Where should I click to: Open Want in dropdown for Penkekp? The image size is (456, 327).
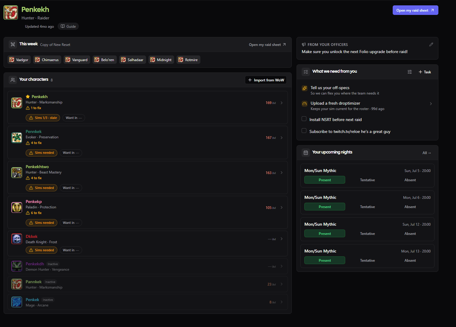coord(71,223)
